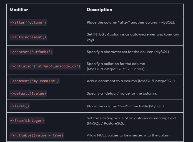Click the 'Add a comment to a column' text

pyautogui.click(x=131, y=81)
